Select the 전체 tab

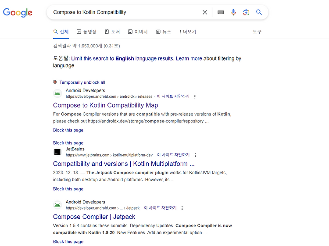point(61,32)
